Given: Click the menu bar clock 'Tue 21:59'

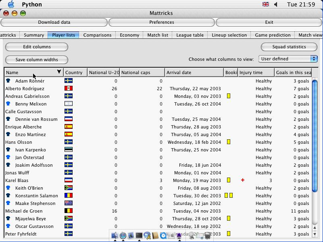Looking at the screenshot, I should coord(301,4).
